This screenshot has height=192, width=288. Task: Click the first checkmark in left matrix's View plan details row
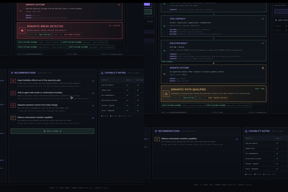tap(128, 85)
